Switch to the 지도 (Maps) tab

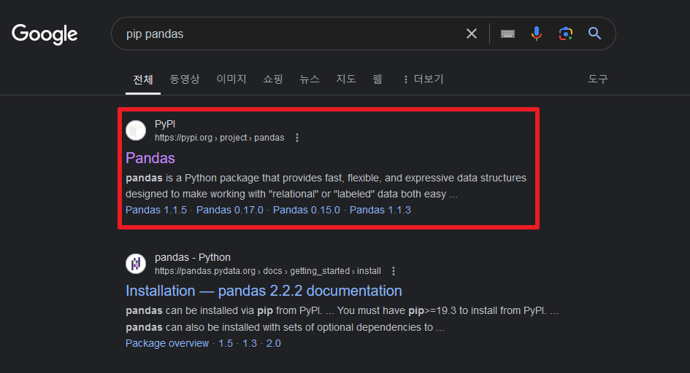(346, 79)
